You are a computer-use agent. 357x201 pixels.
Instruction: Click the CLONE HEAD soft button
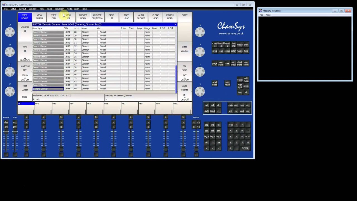[x=156, y=17]
